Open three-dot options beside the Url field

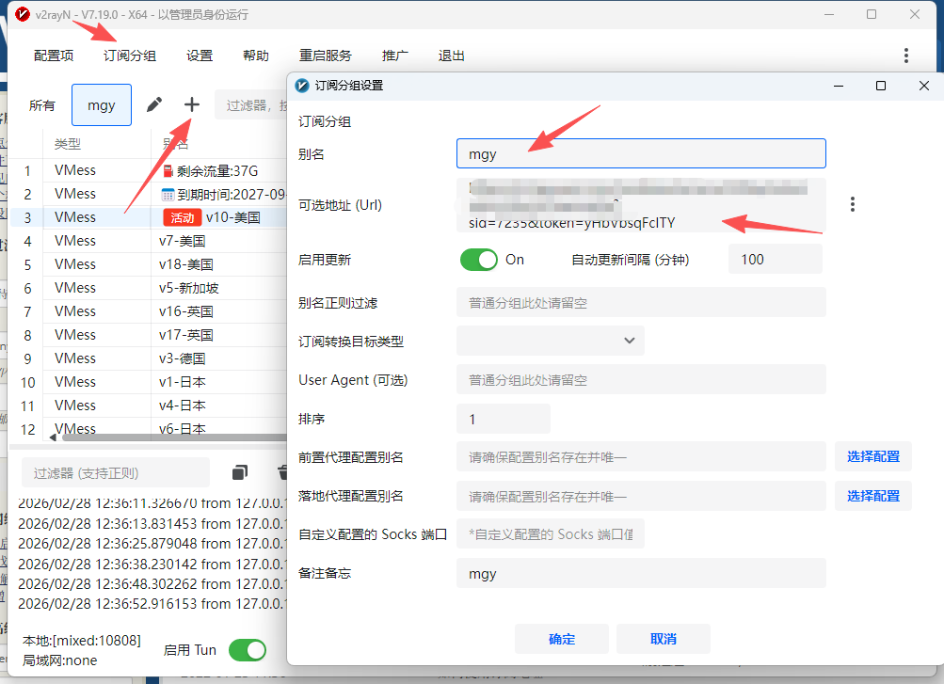coord(853,204)
